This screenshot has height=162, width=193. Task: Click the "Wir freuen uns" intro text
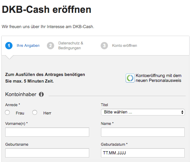(48, 27)
